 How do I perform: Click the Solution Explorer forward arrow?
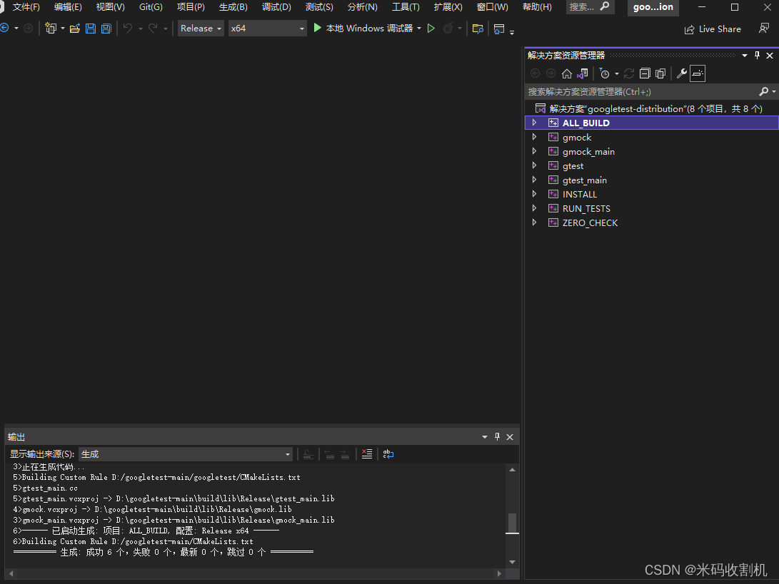coord(551,73)
